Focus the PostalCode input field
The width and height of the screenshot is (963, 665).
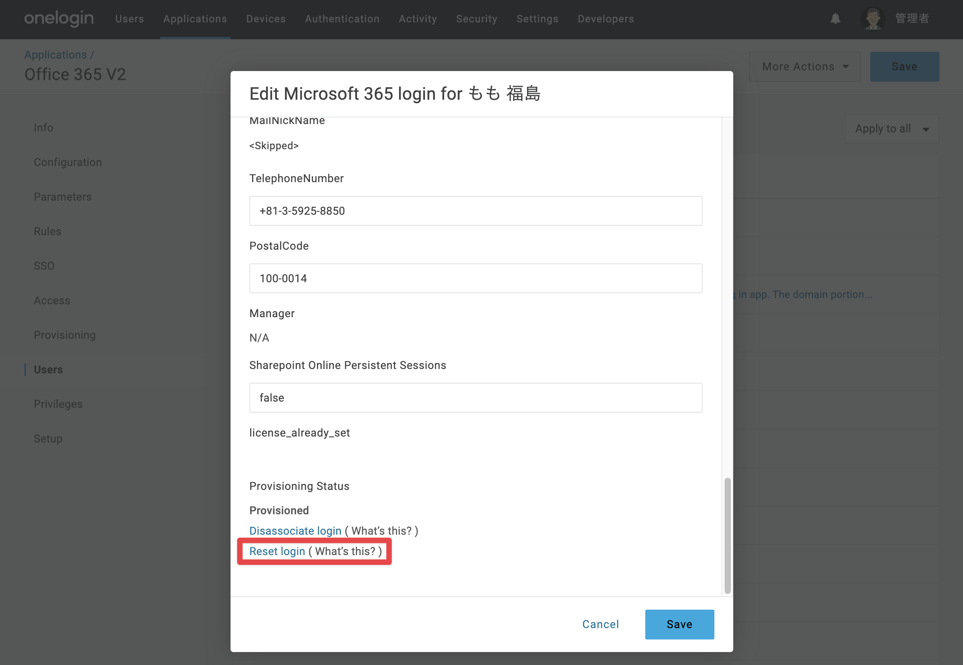click(476, 278)
